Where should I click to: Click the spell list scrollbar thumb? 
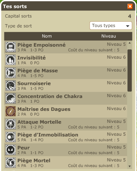coord(129,70)
